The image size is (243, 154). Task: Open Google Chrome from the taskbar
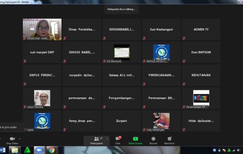pos(51,150)
